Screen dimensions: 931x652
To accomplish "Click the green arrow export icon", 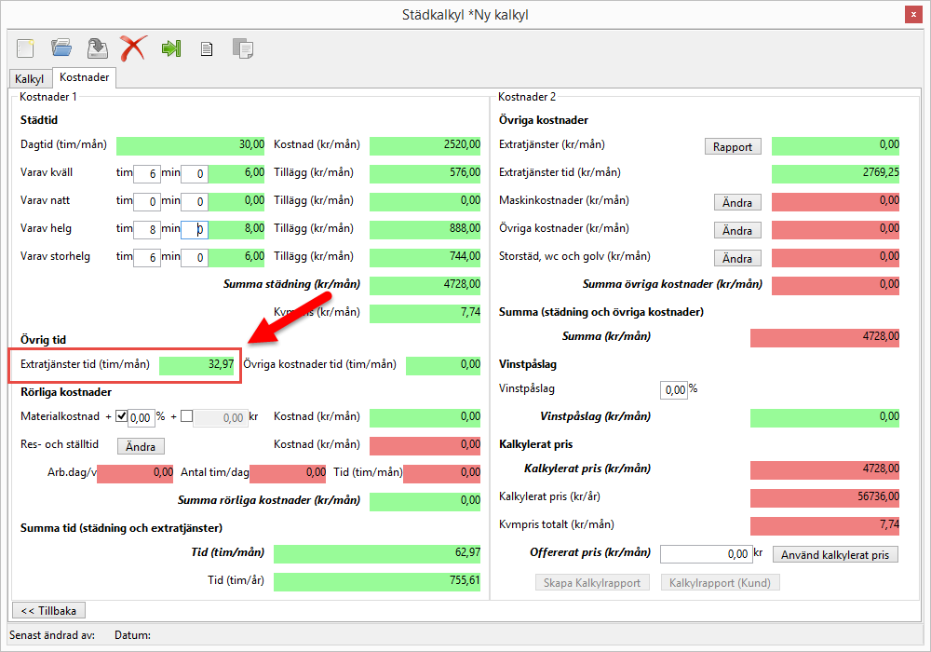I will (x=170, y=48).
